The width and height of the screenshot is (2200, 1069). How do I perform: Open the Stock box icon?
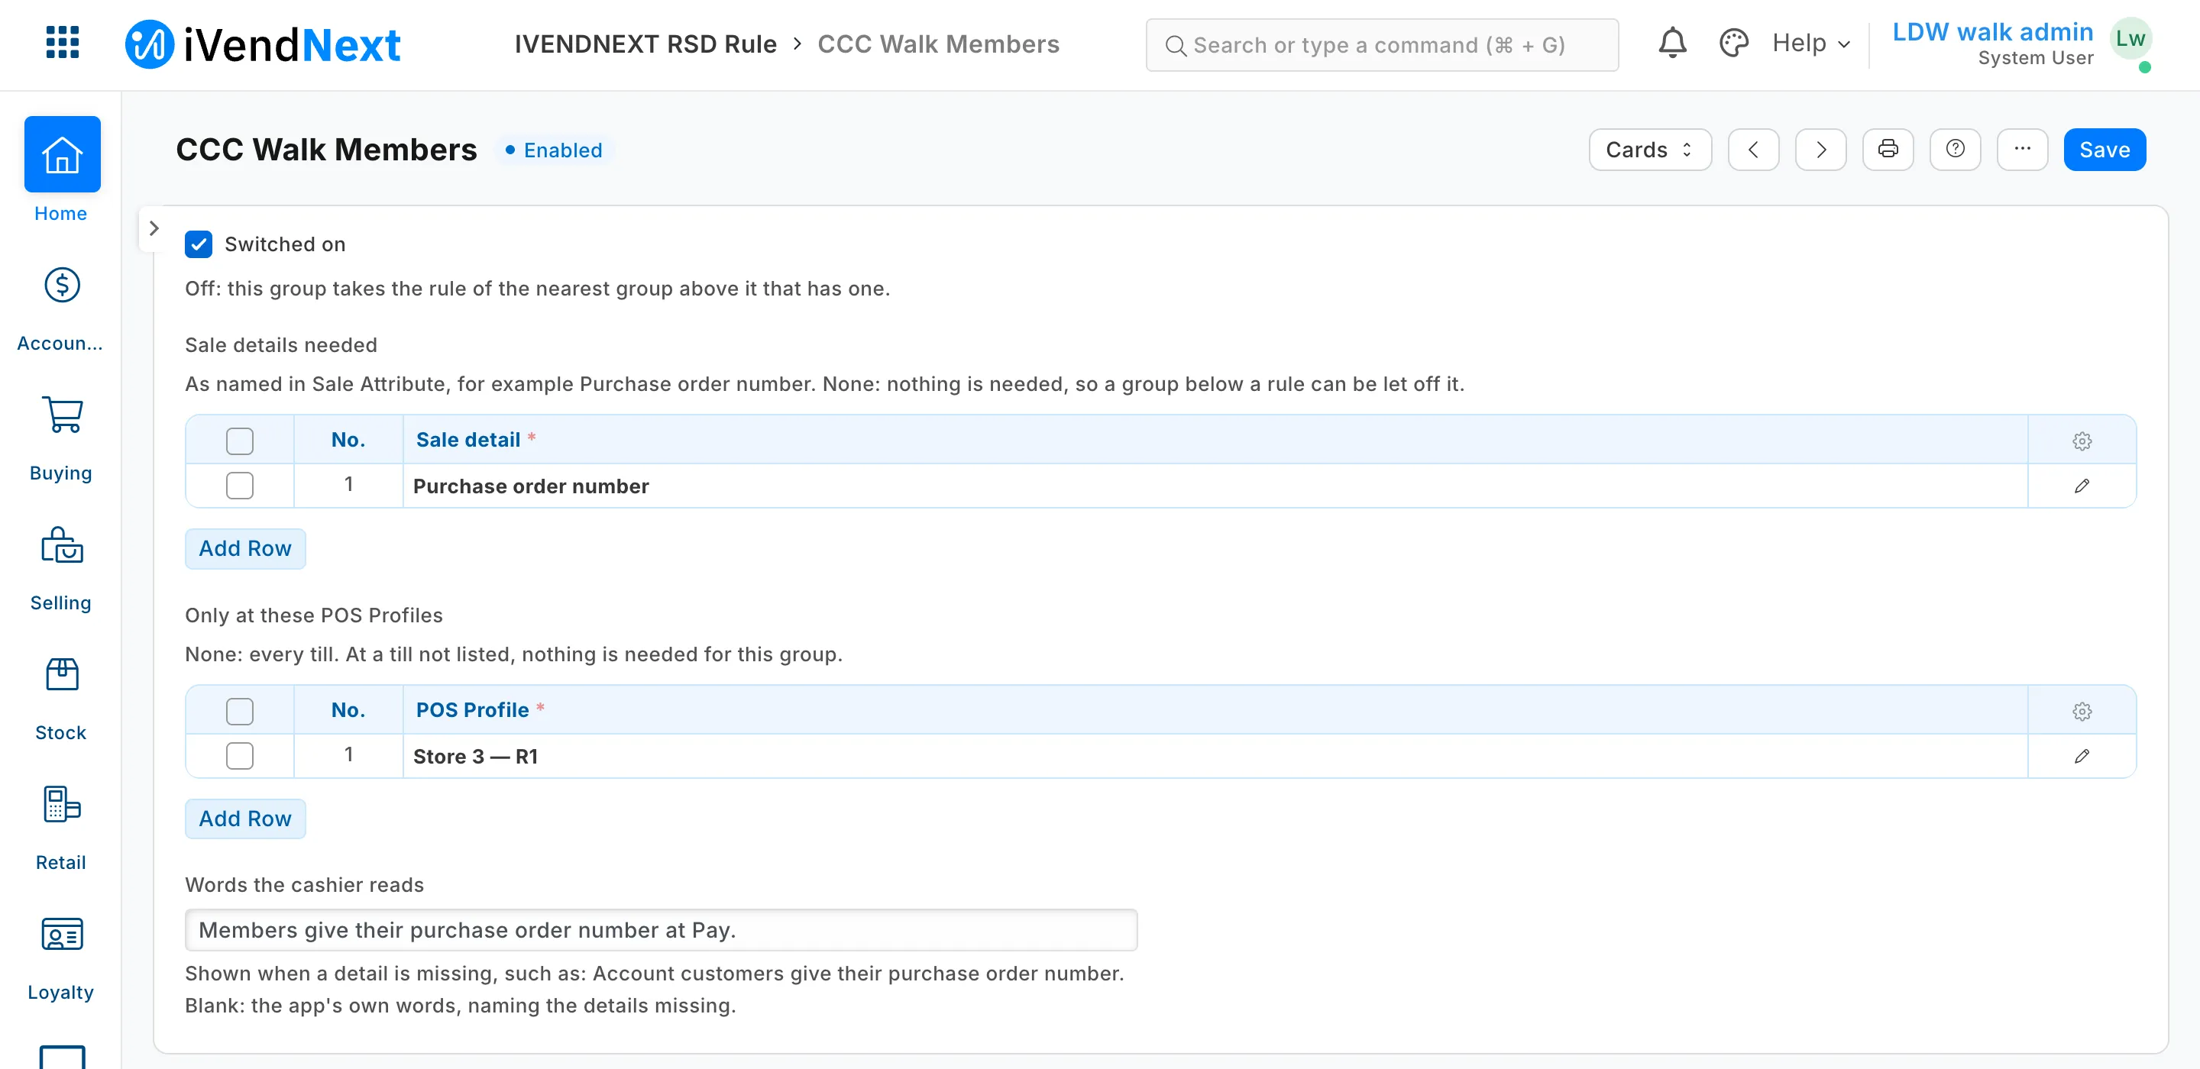click(x=61, y=674)
